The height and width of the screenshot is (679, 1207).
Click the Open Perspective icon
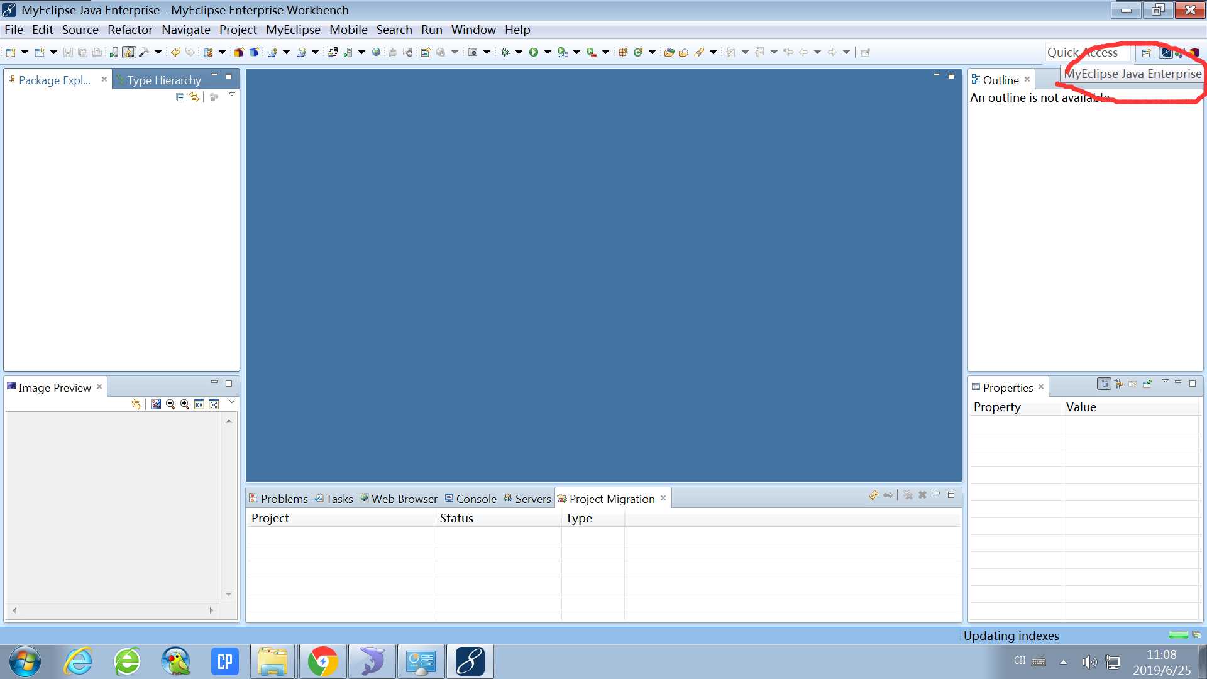[1146, 53]
